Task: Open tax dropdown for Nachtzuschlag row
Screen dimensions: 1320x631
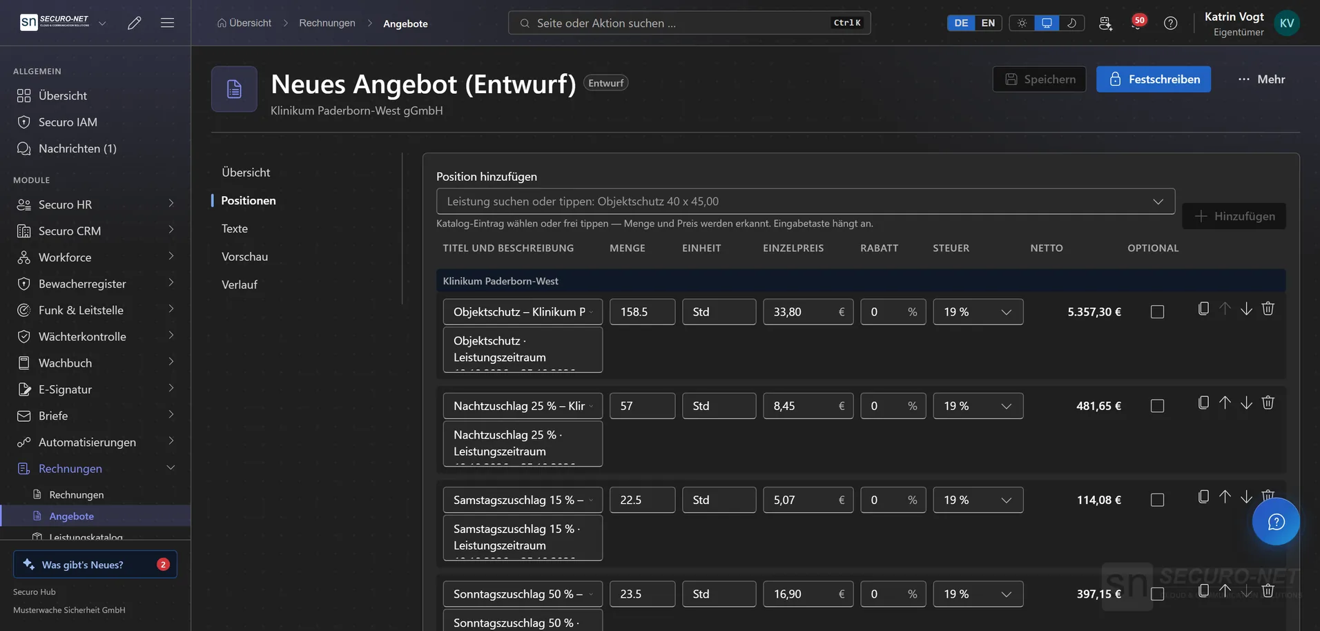Action: [x=978, y=406]
